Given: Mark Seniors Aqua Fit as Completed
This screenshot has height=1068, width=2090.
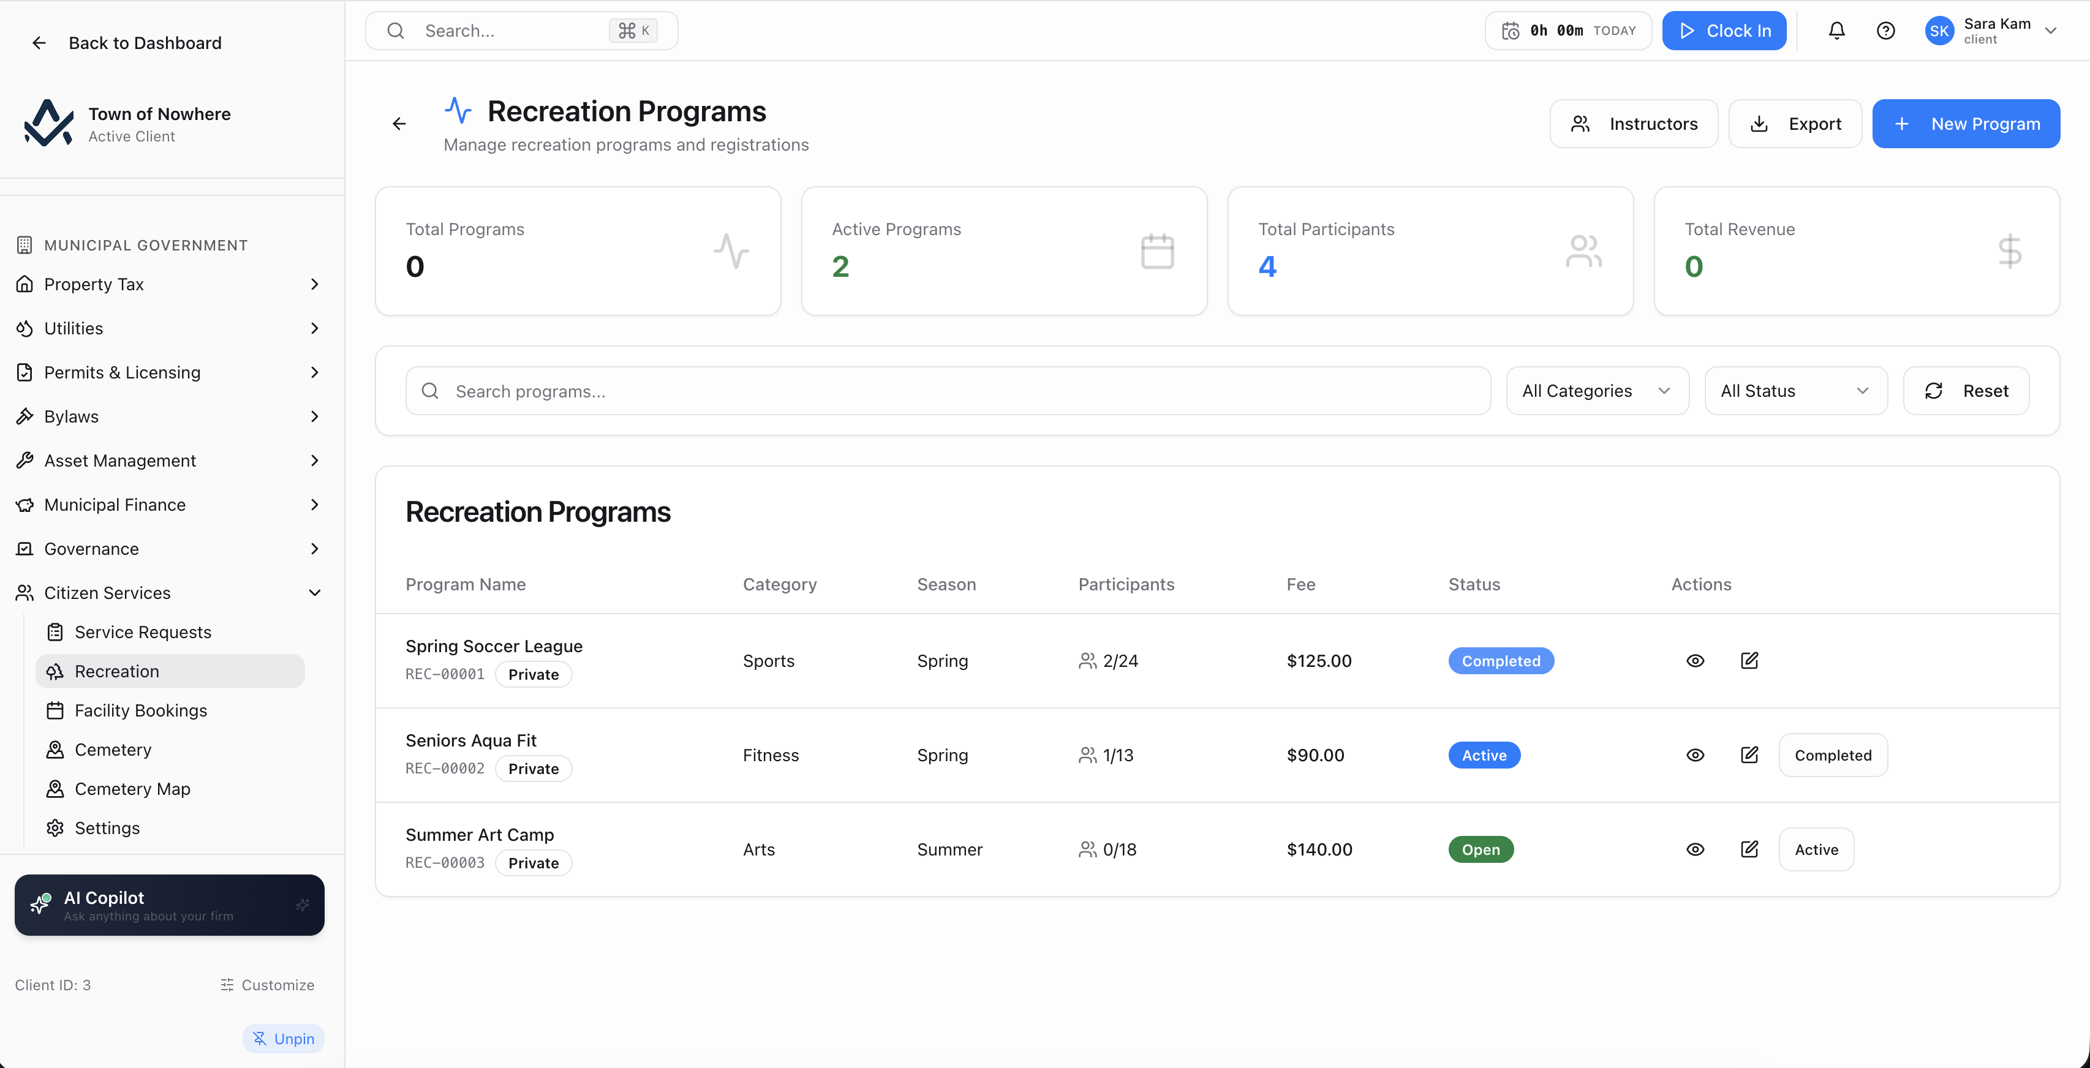Looking at the screenshot, I should pyautogui.click(x=1833, y=755).
